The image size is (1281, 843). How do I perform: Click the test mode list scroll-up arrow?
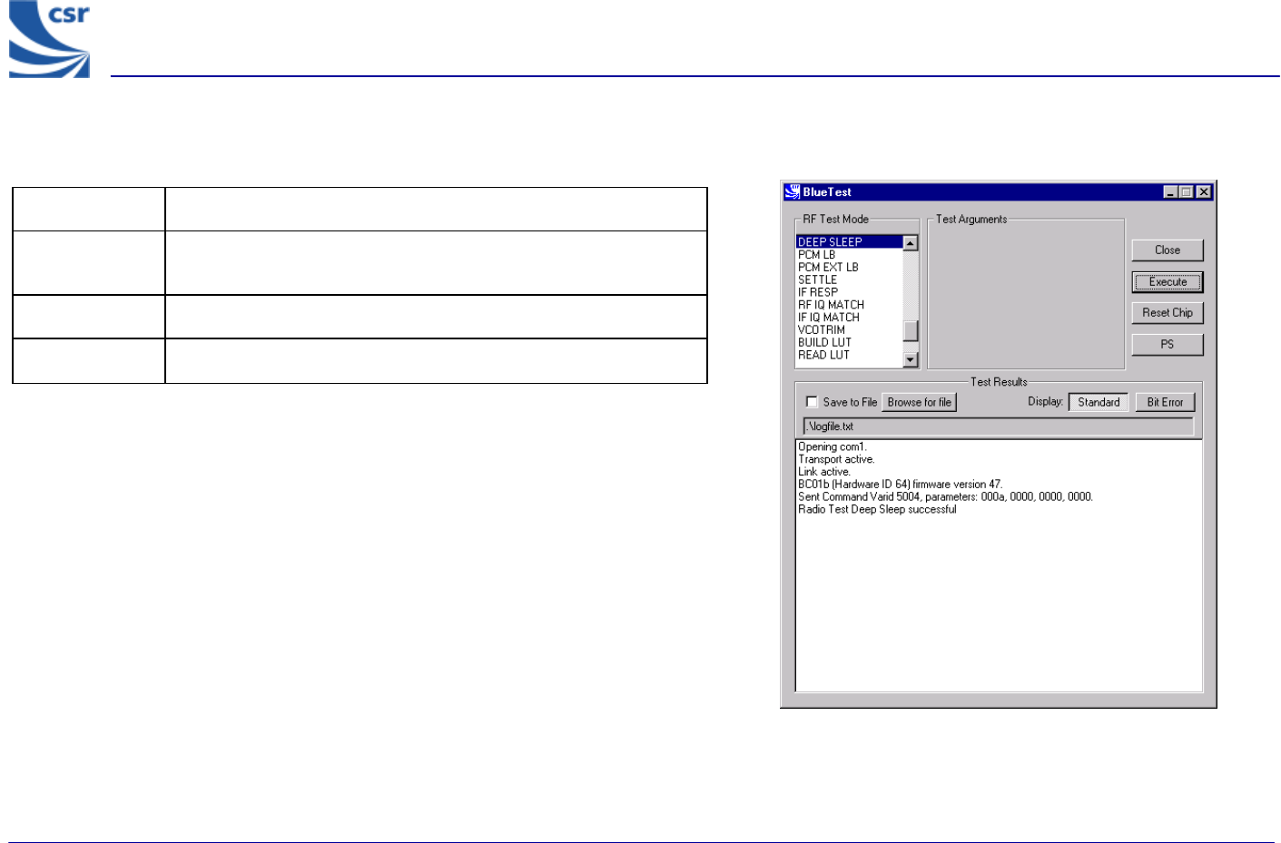pyautogui.click(x=911, y=243)
